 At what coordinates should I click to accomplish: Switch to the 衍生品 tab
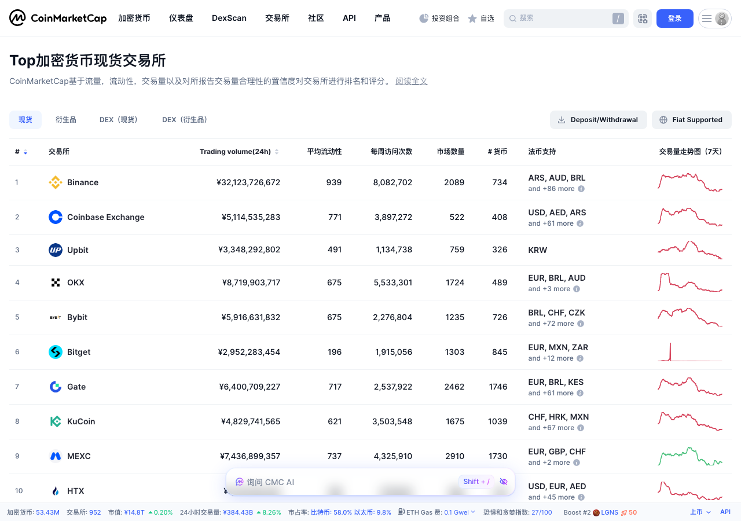[x=66, y=120]
